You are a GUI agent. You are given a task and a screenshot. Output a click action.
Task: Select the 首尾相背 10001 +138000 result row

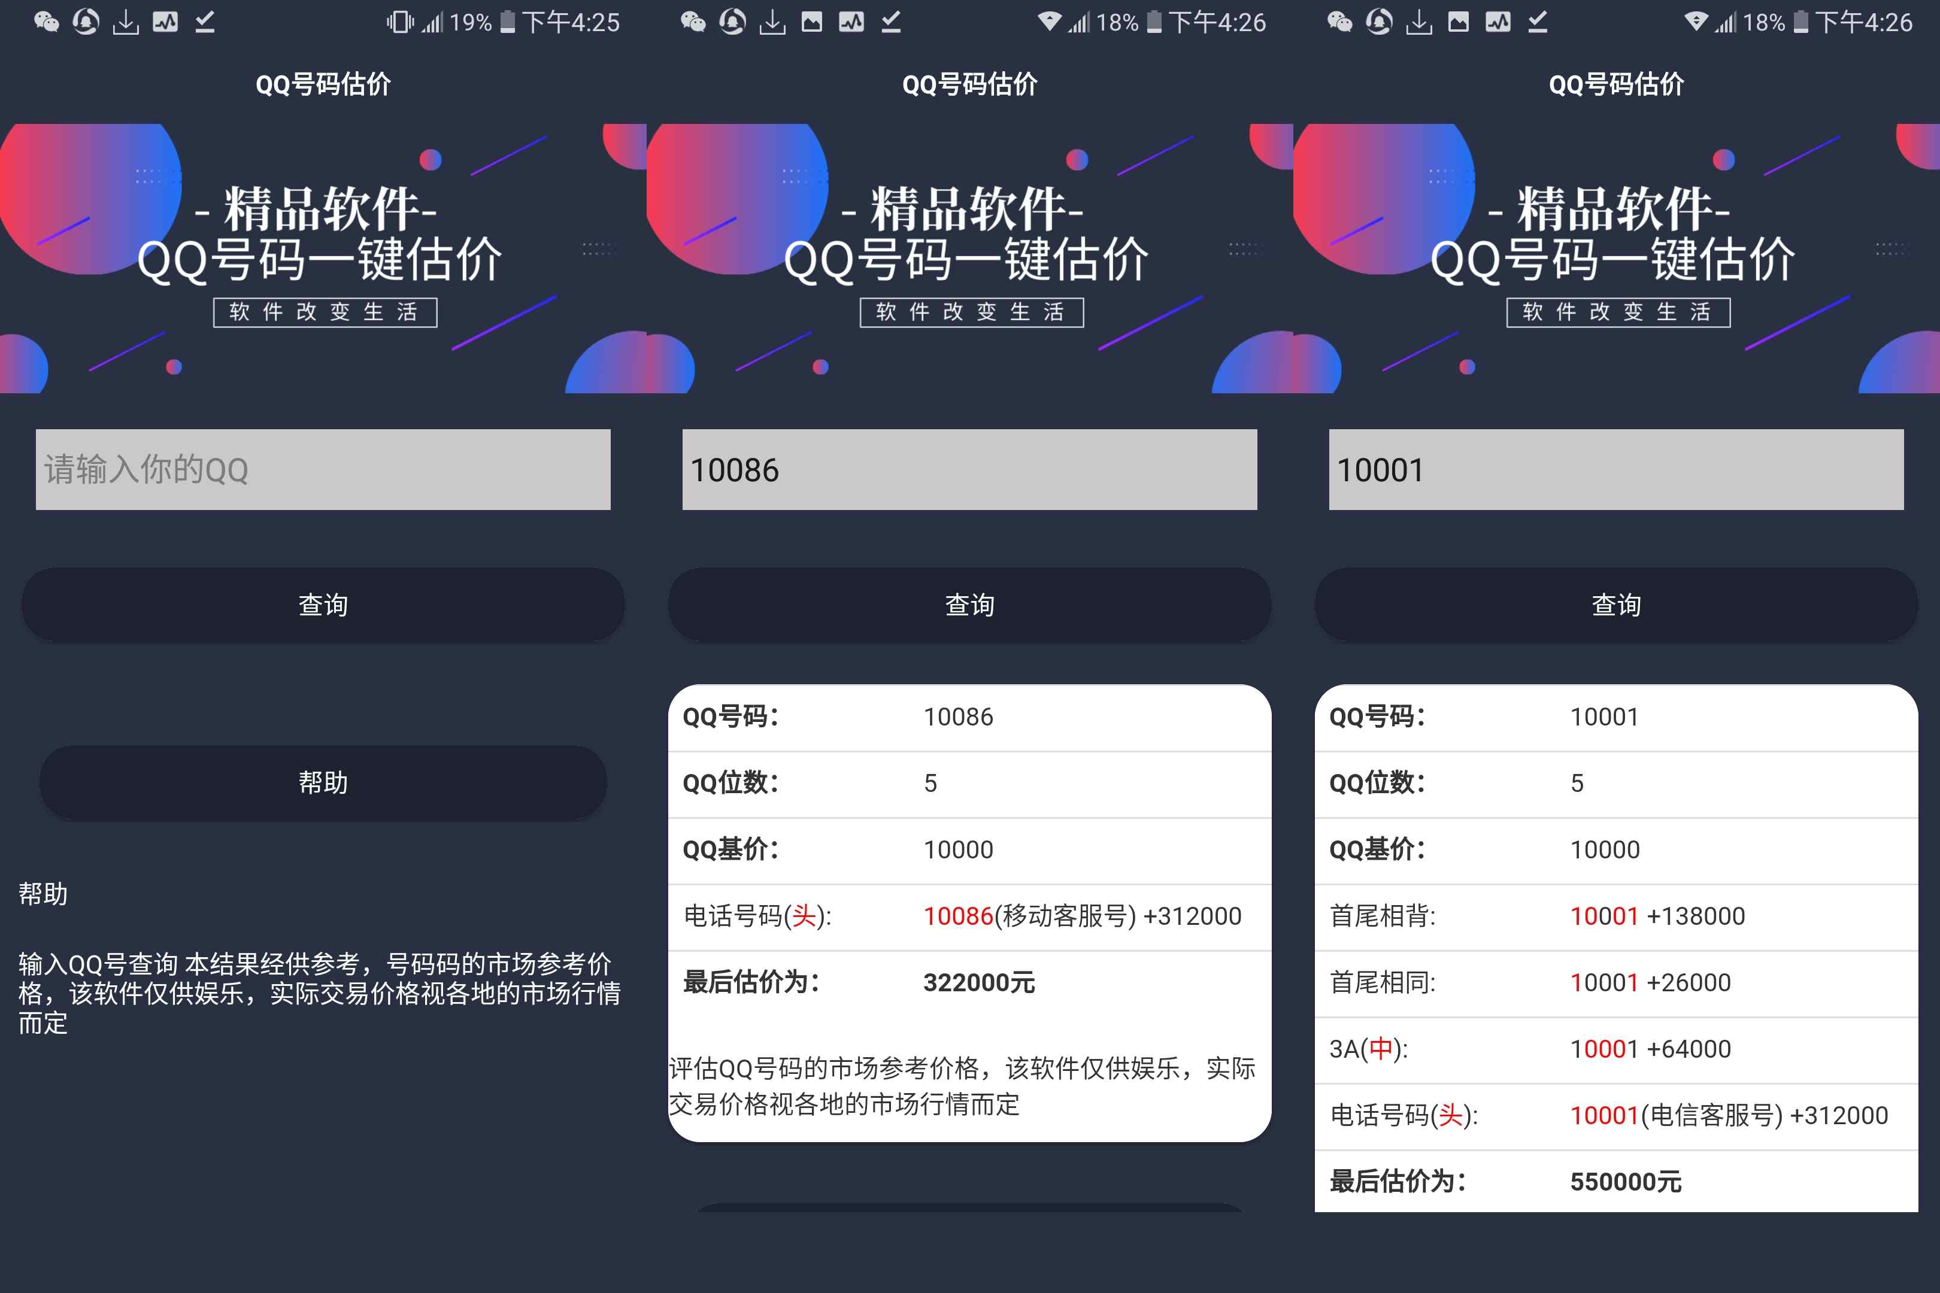point(1616,916)
